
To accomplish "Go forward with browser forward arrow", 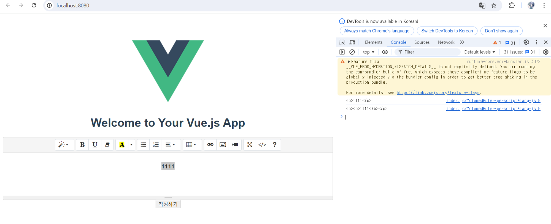I will click(21, 5).
